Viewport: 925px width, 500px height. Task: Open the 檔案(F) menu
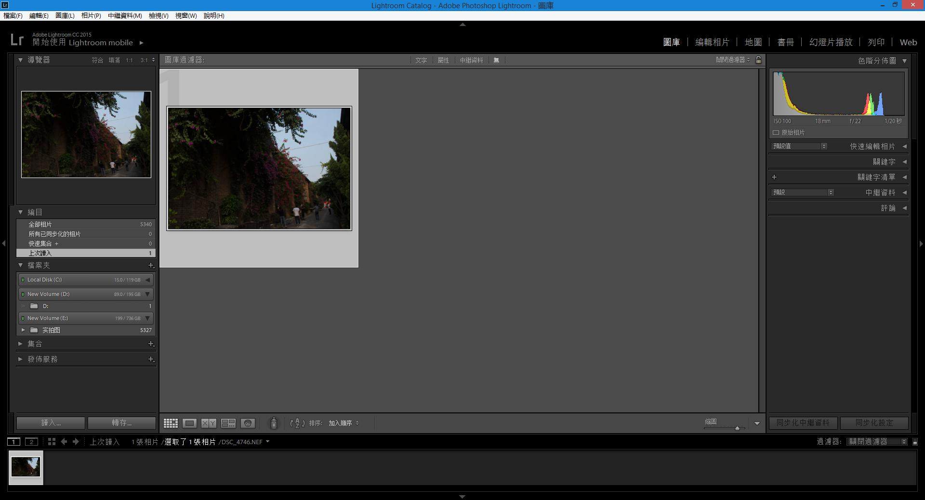(x=13, y=15)
